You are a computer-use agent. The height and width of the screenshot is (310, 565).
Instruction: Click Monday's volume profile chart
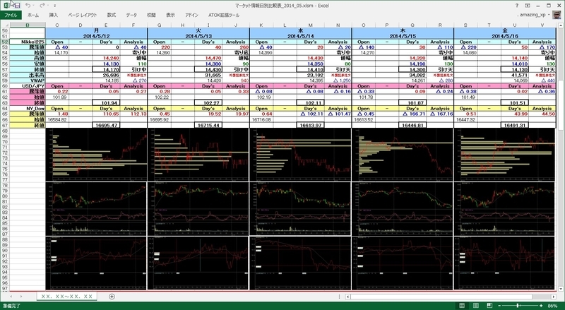(x=96, y=155)
